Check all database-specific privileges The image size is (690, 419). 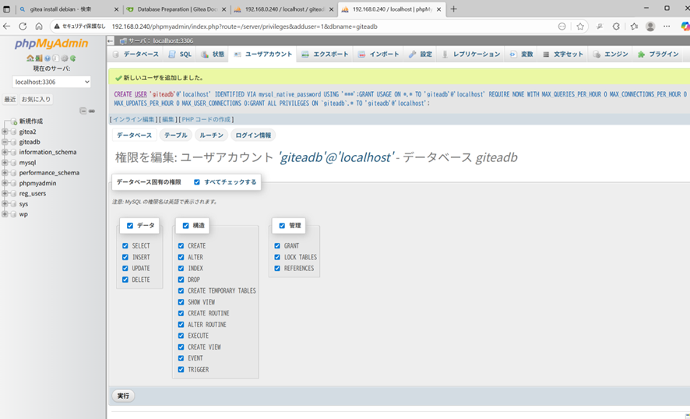point(197,182)
